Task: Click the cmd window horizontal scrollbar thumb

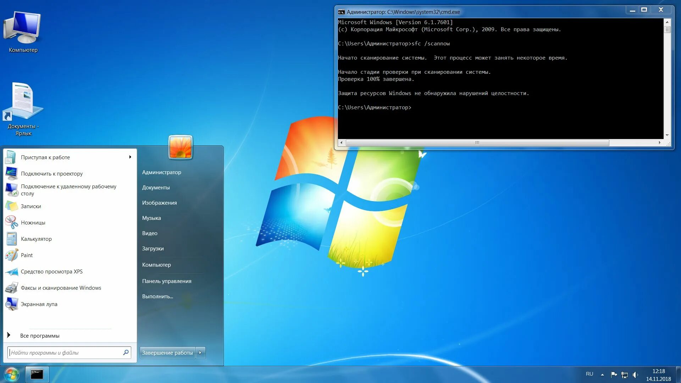Action: [x=477, y=143]
